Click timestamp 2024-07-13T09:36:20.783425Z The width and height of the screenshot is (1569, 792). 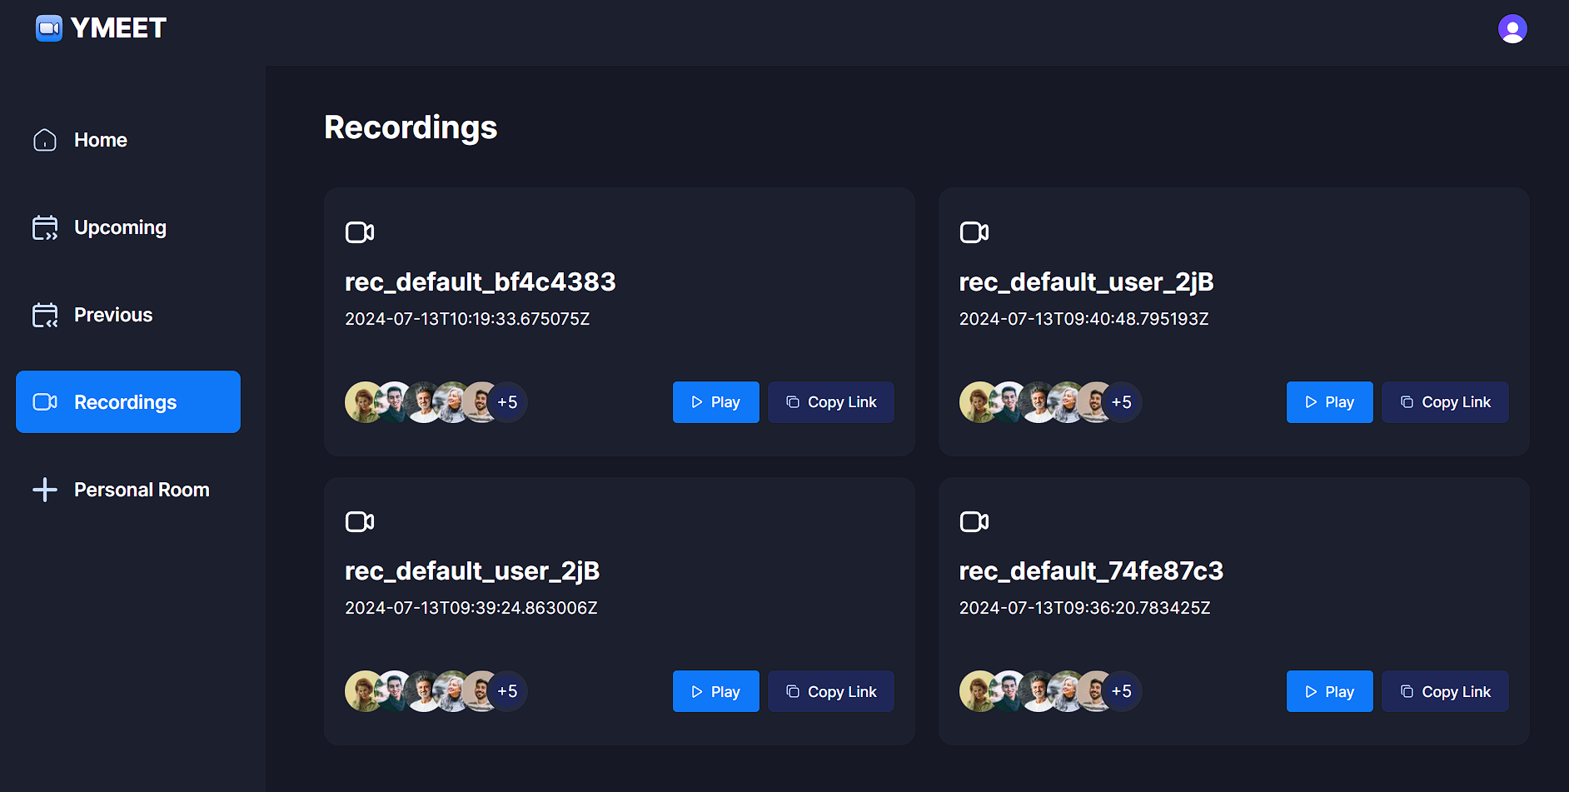(1085, 608)
